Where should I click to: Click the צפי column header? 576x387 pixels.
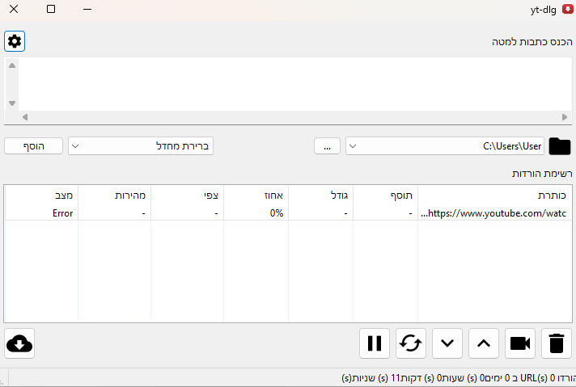point(188,196)
